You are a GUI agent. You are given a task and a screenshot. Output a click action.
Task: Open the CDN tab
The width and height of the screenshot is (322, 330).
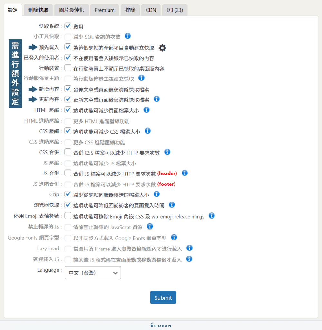(x=151, y=10)
